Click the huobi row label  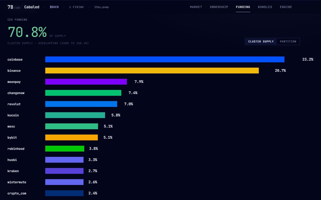(12, 160)
